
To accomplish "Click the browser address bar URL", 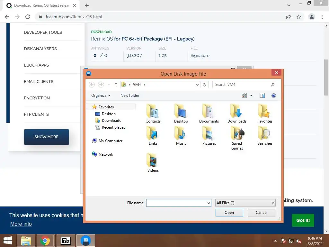I will (x=74, y=17).
